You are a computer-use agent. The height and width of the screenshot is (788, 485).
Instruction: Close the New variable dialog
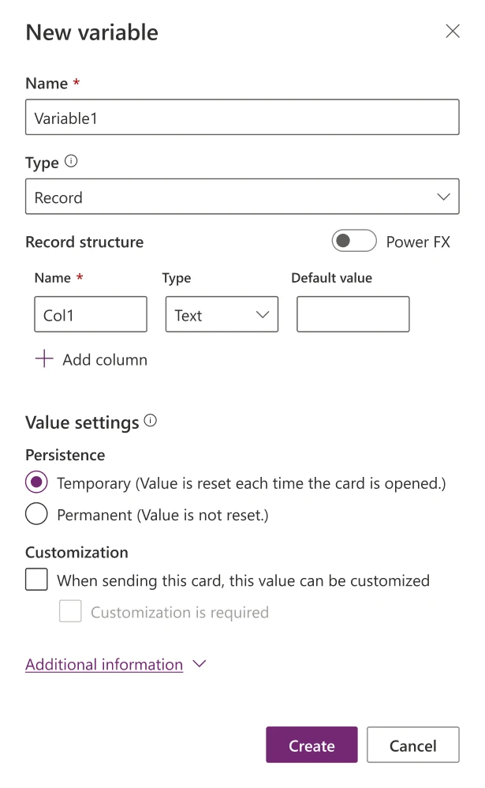pyautogui.click(x=453, y=31)
